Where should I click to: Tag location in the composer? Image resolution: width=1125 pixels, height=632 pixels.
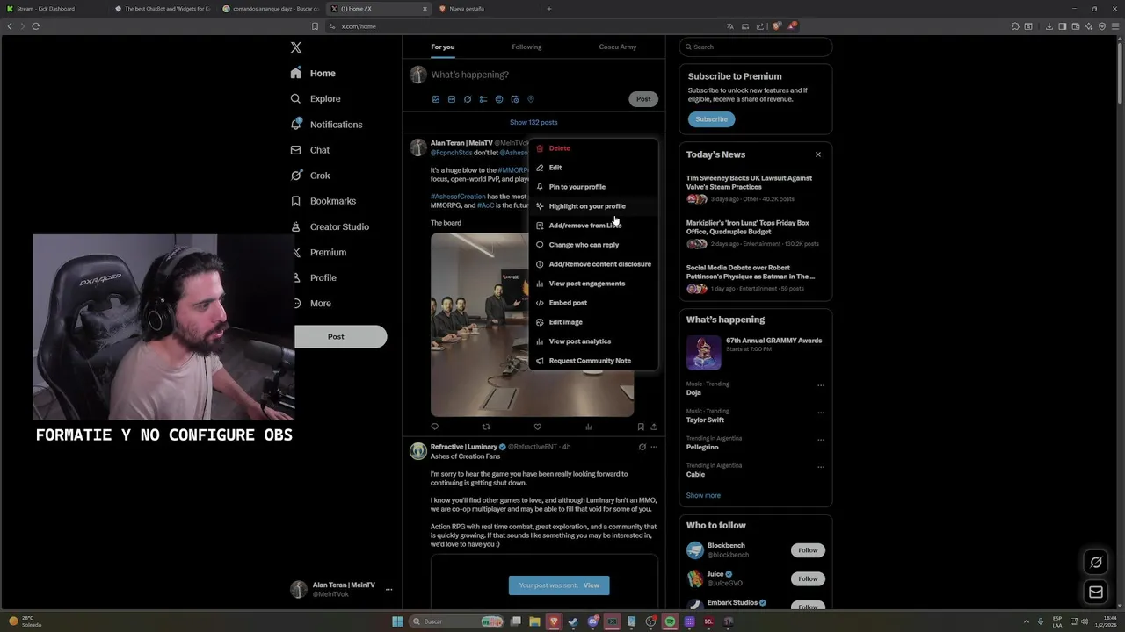tap(531, 99)
